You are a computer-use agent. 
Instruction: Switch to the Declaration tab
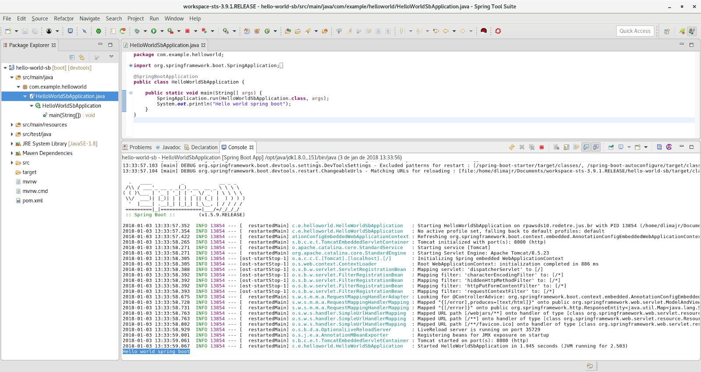[x=201, y=147]
